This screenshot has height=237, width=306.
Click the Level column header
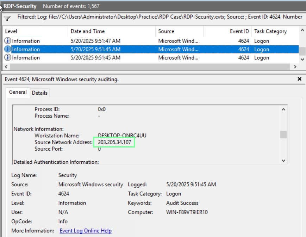pos(11,31)
